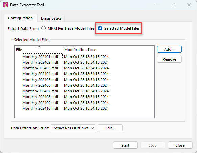
Task: Choose the Selected Model Files radio option
Action: coord(100,28)
